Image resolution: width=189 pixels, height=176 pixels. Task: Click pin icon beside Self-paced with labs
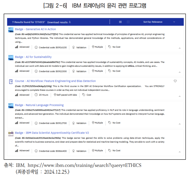(55, 95)
